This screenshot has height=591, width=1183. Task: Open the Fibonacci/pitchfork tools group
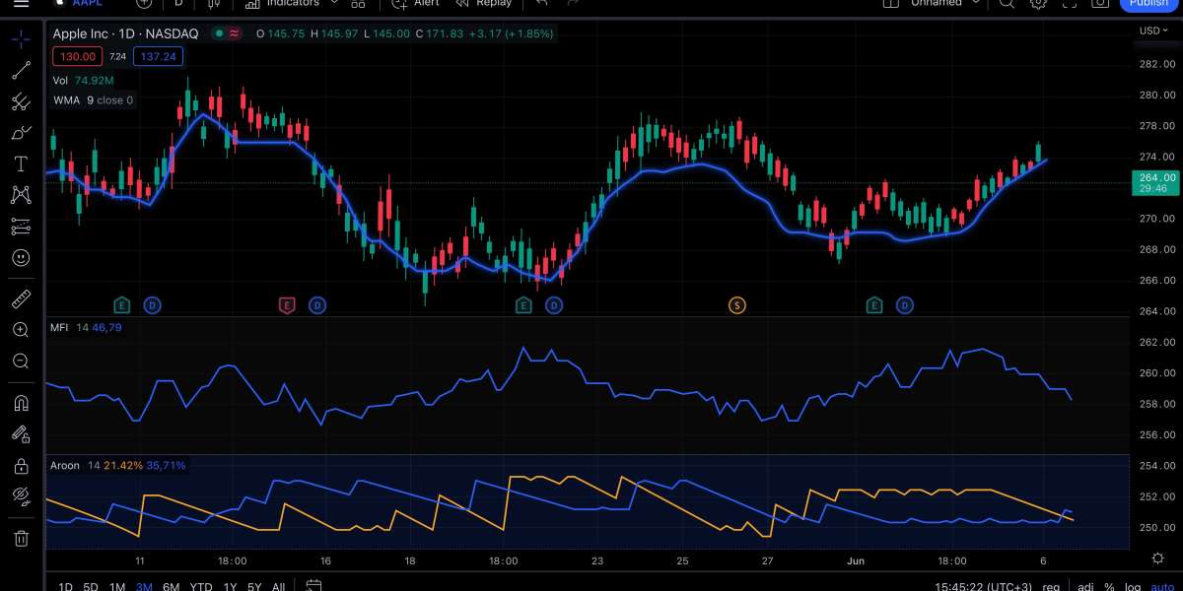click(x=21, y=101)
